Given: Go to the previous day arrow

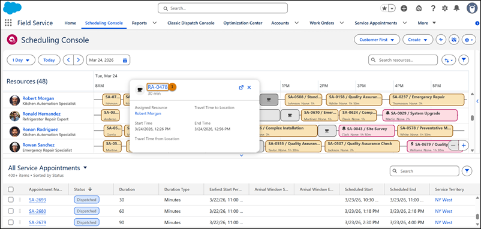Looking at the screenshot, I should point(68,60).
